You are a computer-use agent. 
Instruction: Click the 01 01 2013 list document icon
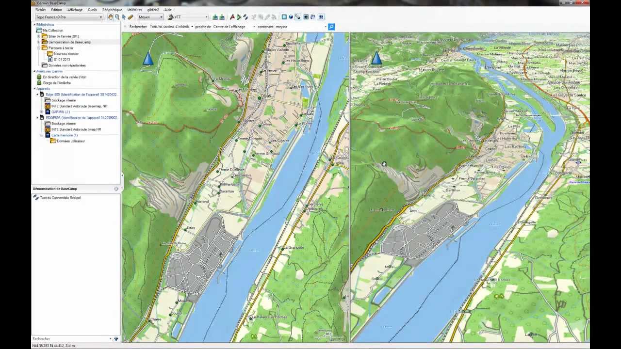point(50,60)
